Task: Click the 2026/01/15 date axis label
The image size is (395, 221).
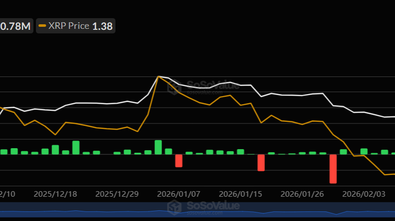Action: [x=241, y=194]
